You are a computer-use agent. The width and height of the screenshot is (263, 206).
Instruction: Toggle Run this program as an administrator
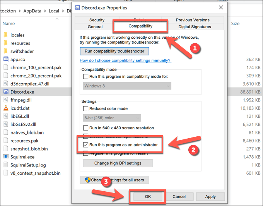(86, 145)
